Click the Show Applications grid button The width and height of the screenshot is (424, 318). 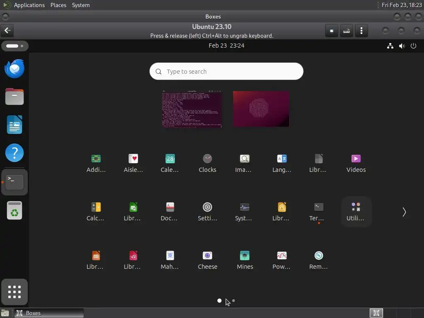14,292
